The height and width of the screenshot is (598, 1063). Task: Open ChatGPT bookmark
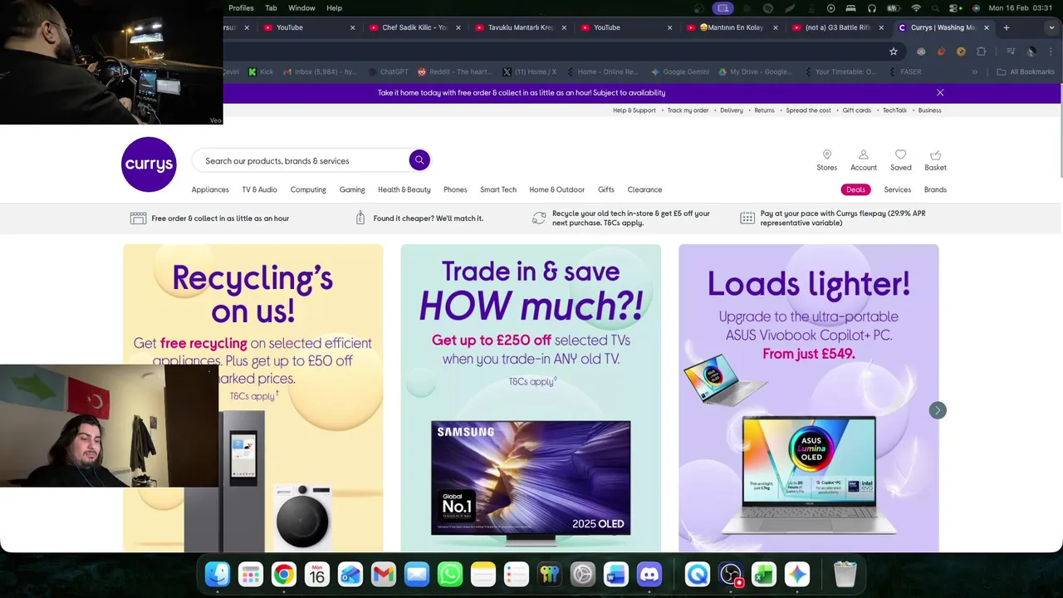tap(388, 72)
